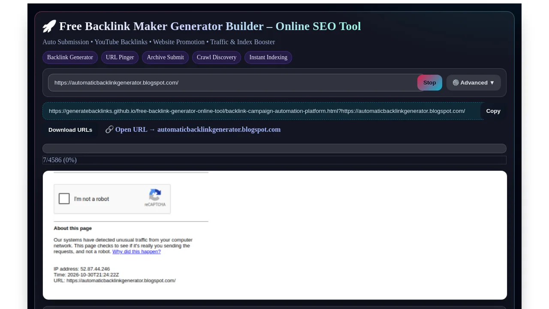Click the Time 2026-10-30T21:24:22Z line
The image size is (549, 309).
pyautogui.click(x=86, y=275)
